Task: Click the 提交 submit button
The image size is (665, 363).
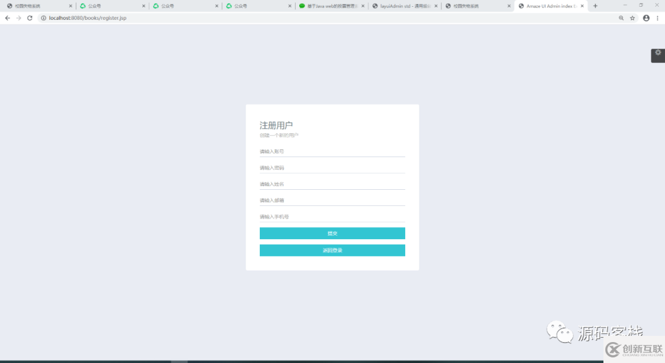Action: (x=332, y=233)
